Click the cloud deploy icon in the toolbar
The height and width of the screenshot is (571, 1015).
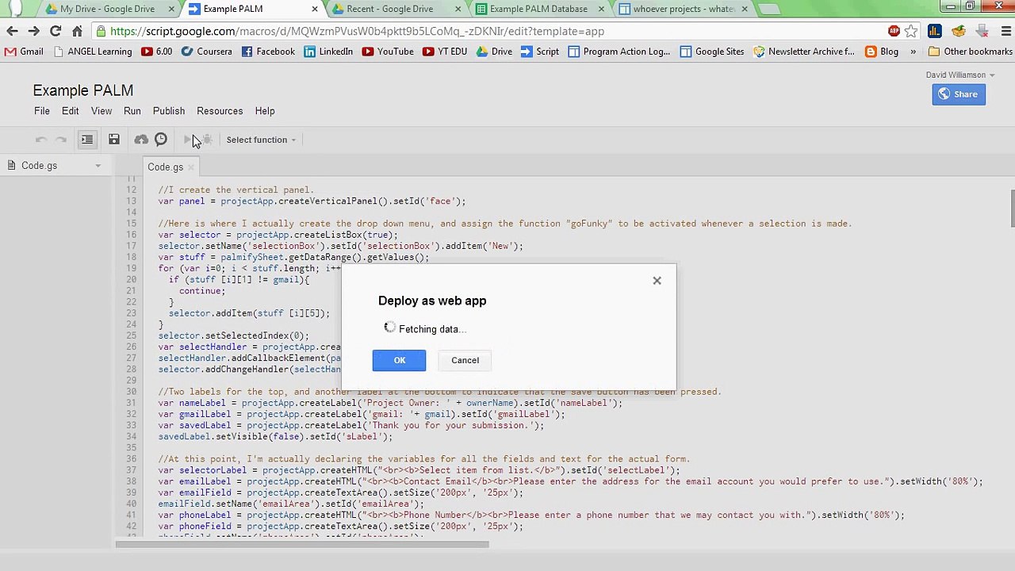coord(141,140)
